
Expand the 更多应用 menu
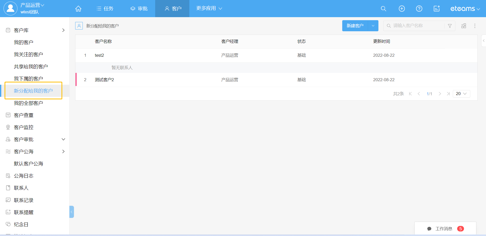pos(209,8)
